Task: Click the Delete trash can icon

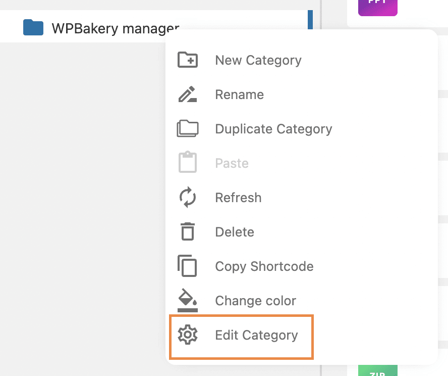Action: tap(188, 232)
